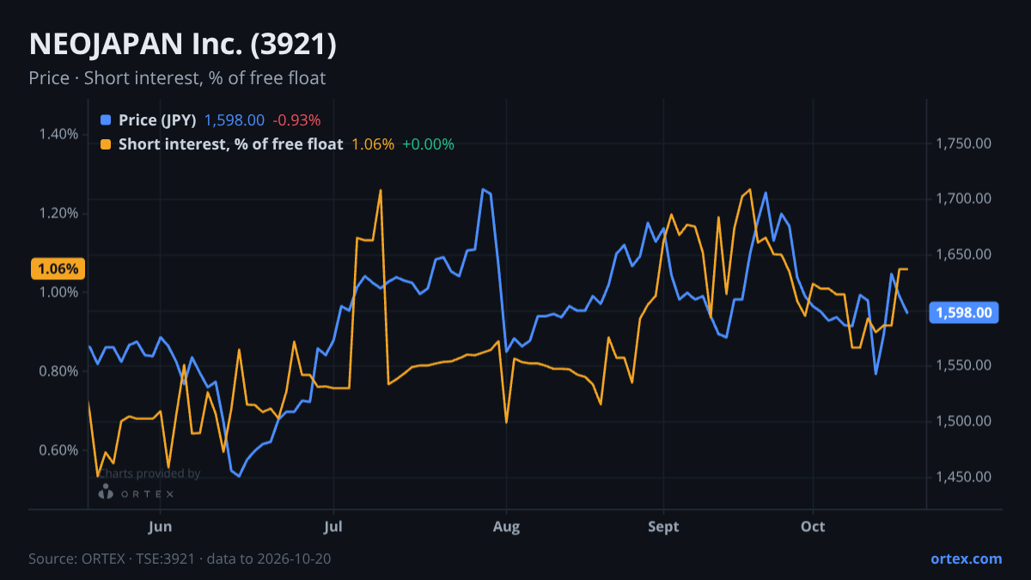Click the Aug x-axis label
Viewport: 1031px width, 580px height.
click(x=507, y=526)
